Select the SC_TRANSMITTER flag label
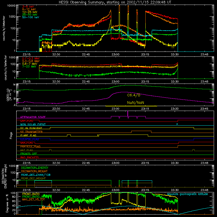The height and width of the screenshot is (217, 217). click(31, 132)
